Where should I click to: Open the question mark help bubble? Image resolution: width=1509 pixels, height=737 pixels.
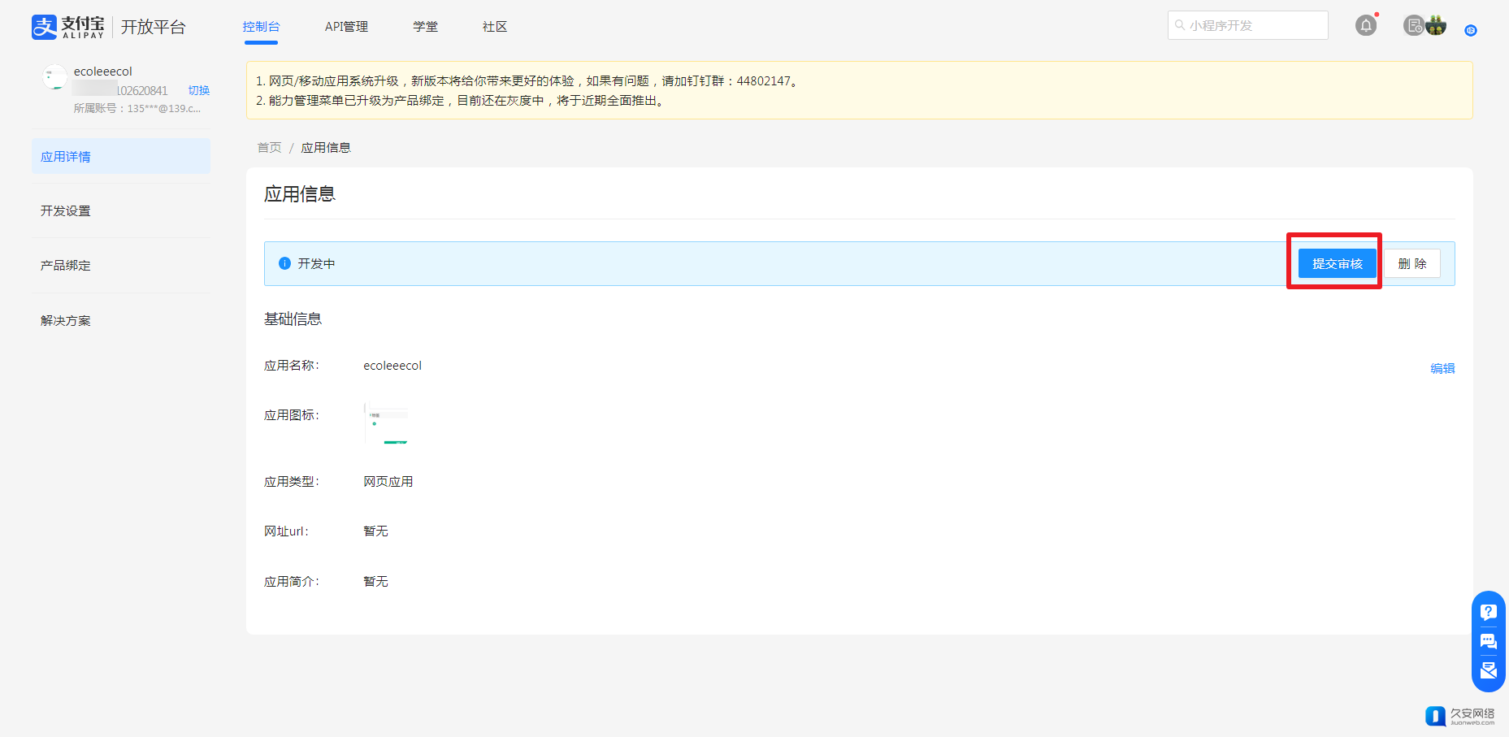pos(1488,612)
